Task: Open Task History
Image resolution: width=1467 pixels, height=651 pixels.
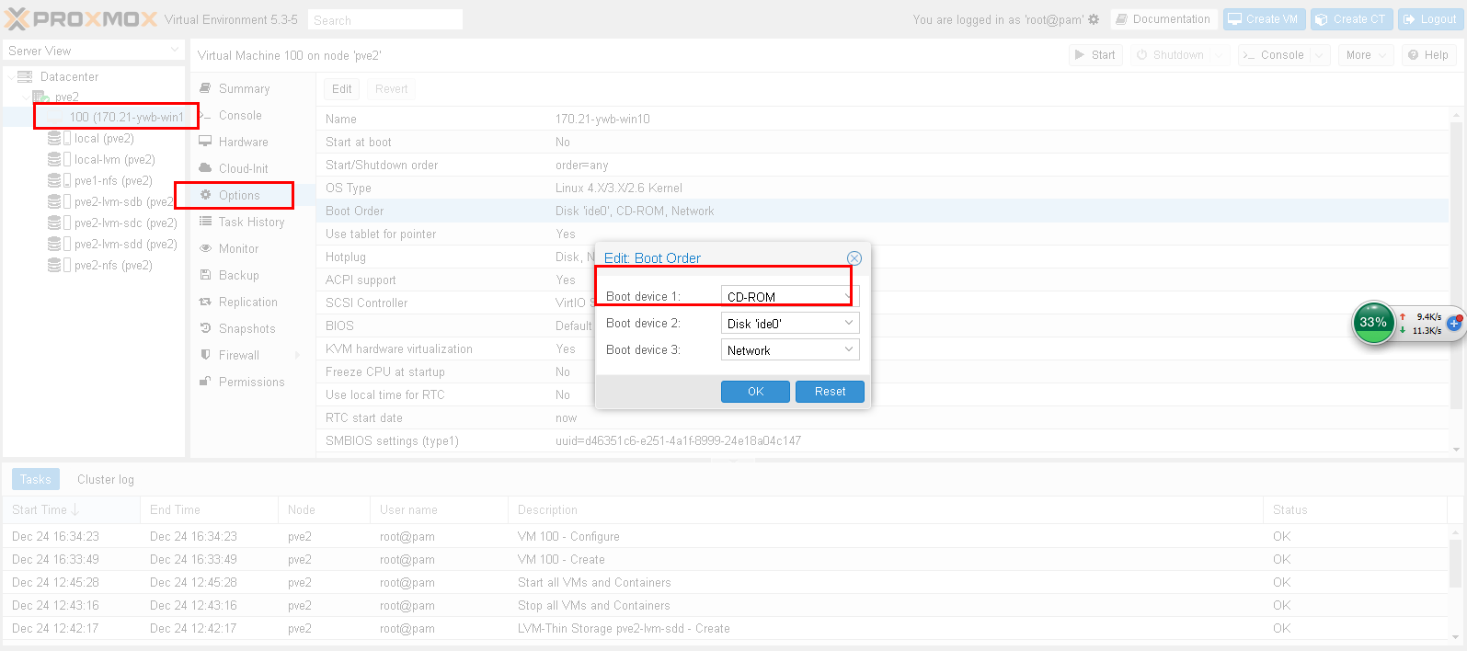Action: pos(251,223)
